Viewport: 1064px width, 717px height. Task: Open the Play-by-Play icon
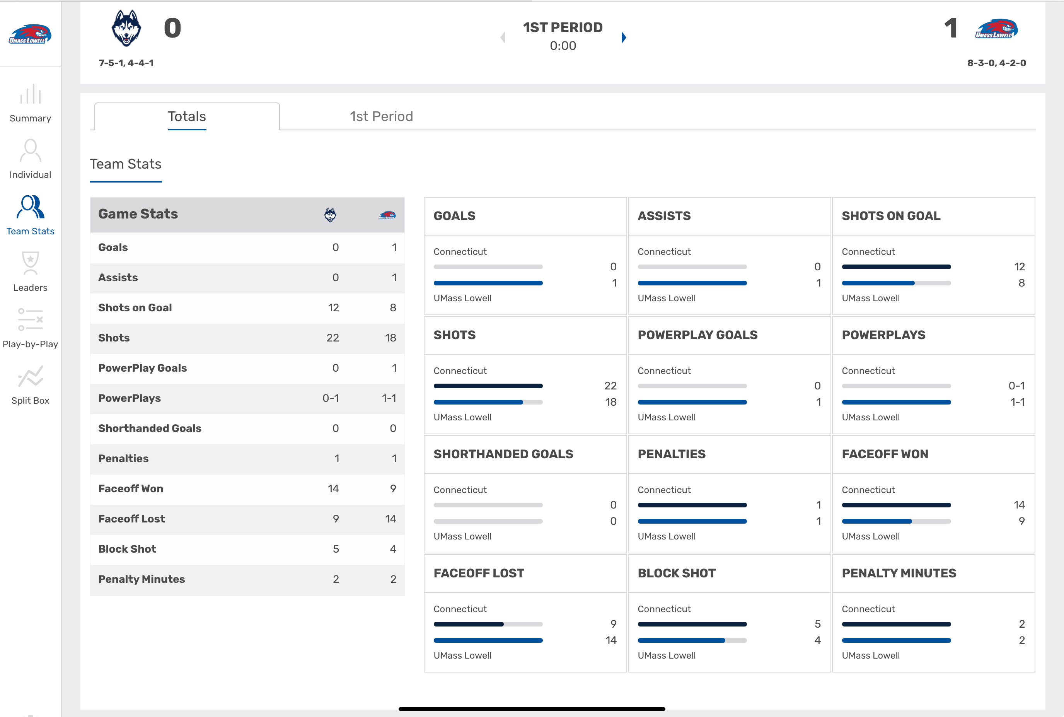(31, 319)
